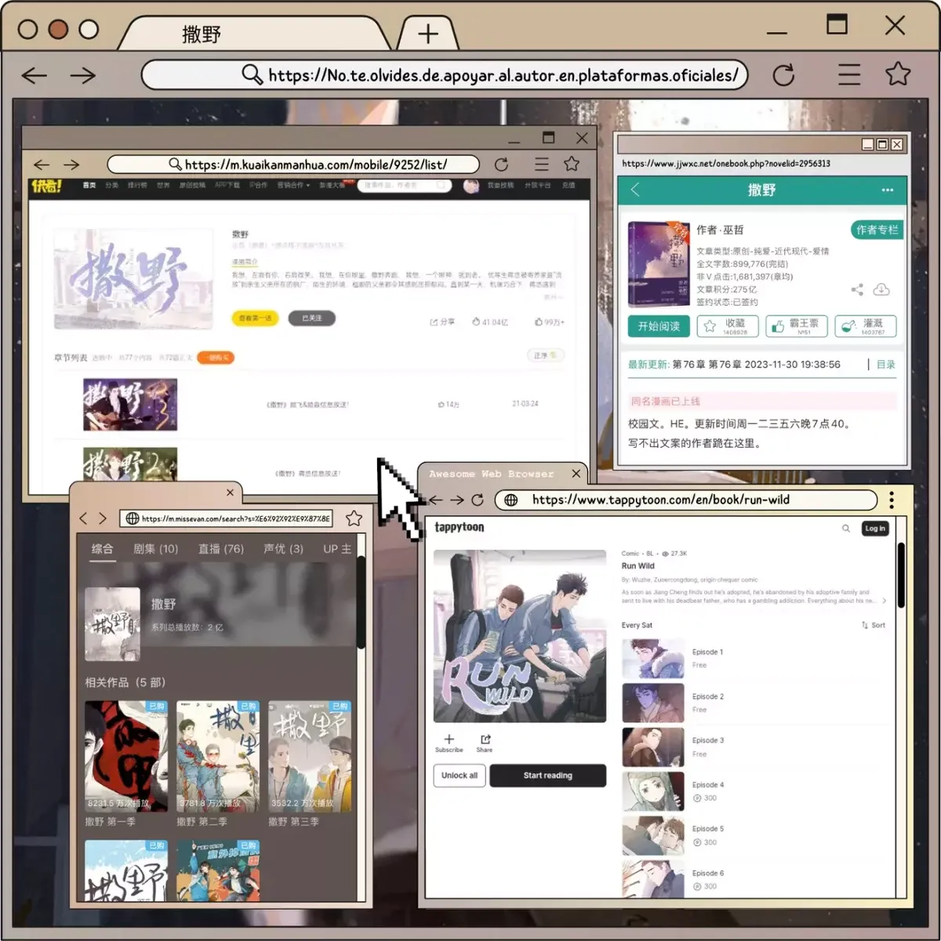This screenshot has width=941, height=941.
Task: Click the Subscribe plus icon for Run Wild
Action: pos(449,739)
